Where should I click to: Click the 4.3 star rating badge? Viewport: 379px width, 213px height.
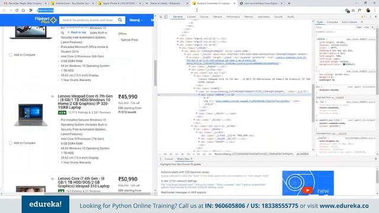pos(62,112)
